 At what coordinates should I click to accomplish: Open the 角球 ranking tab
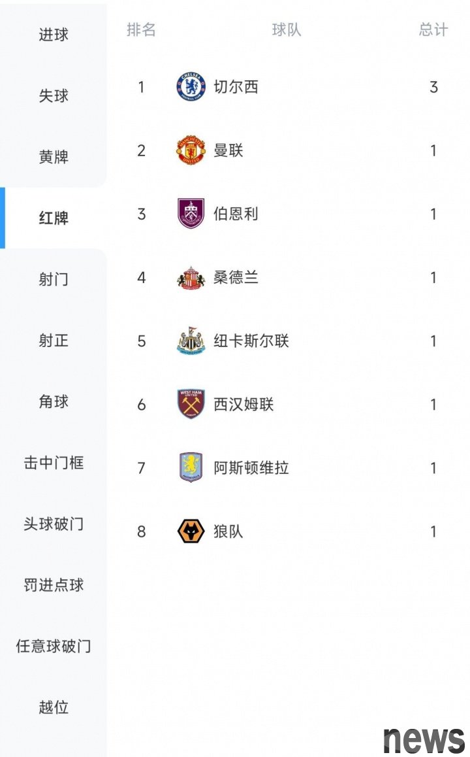54,402
